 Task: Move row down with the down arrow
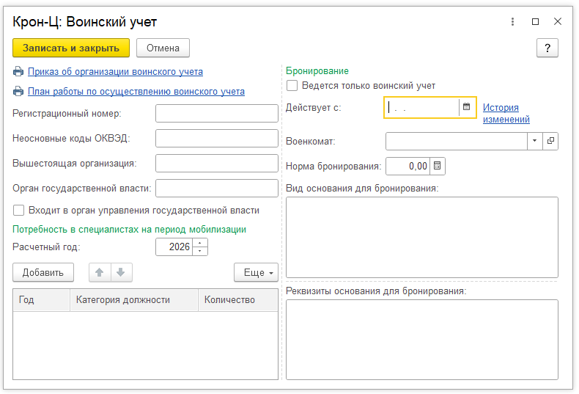click(121, 272)
